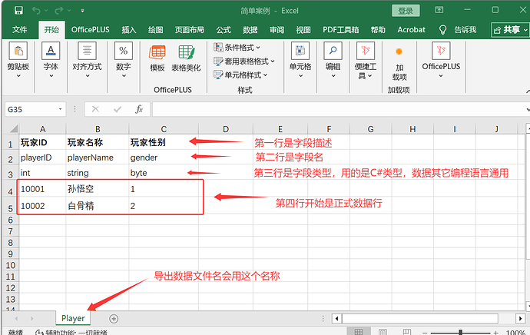Open the 编辑 editing group
This screenshot has width=530, height=335.
point(333,61)
